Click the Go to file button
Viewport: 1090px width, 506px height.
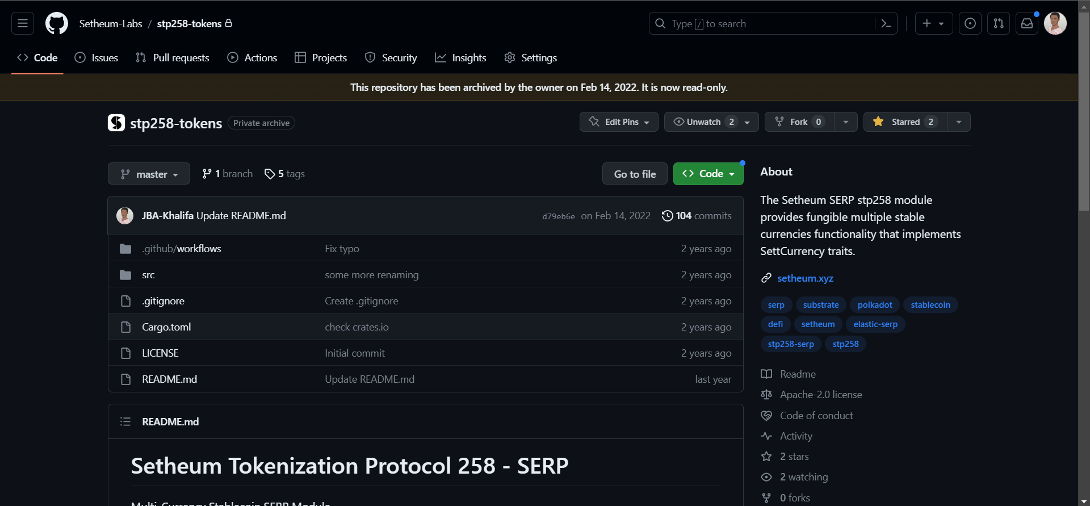(x=635, y=174)
